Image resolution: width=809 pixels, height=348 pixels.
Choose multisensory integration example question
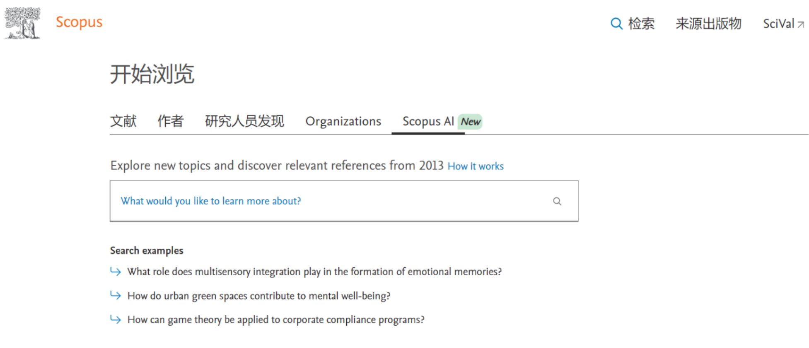[x=314, y=272]
